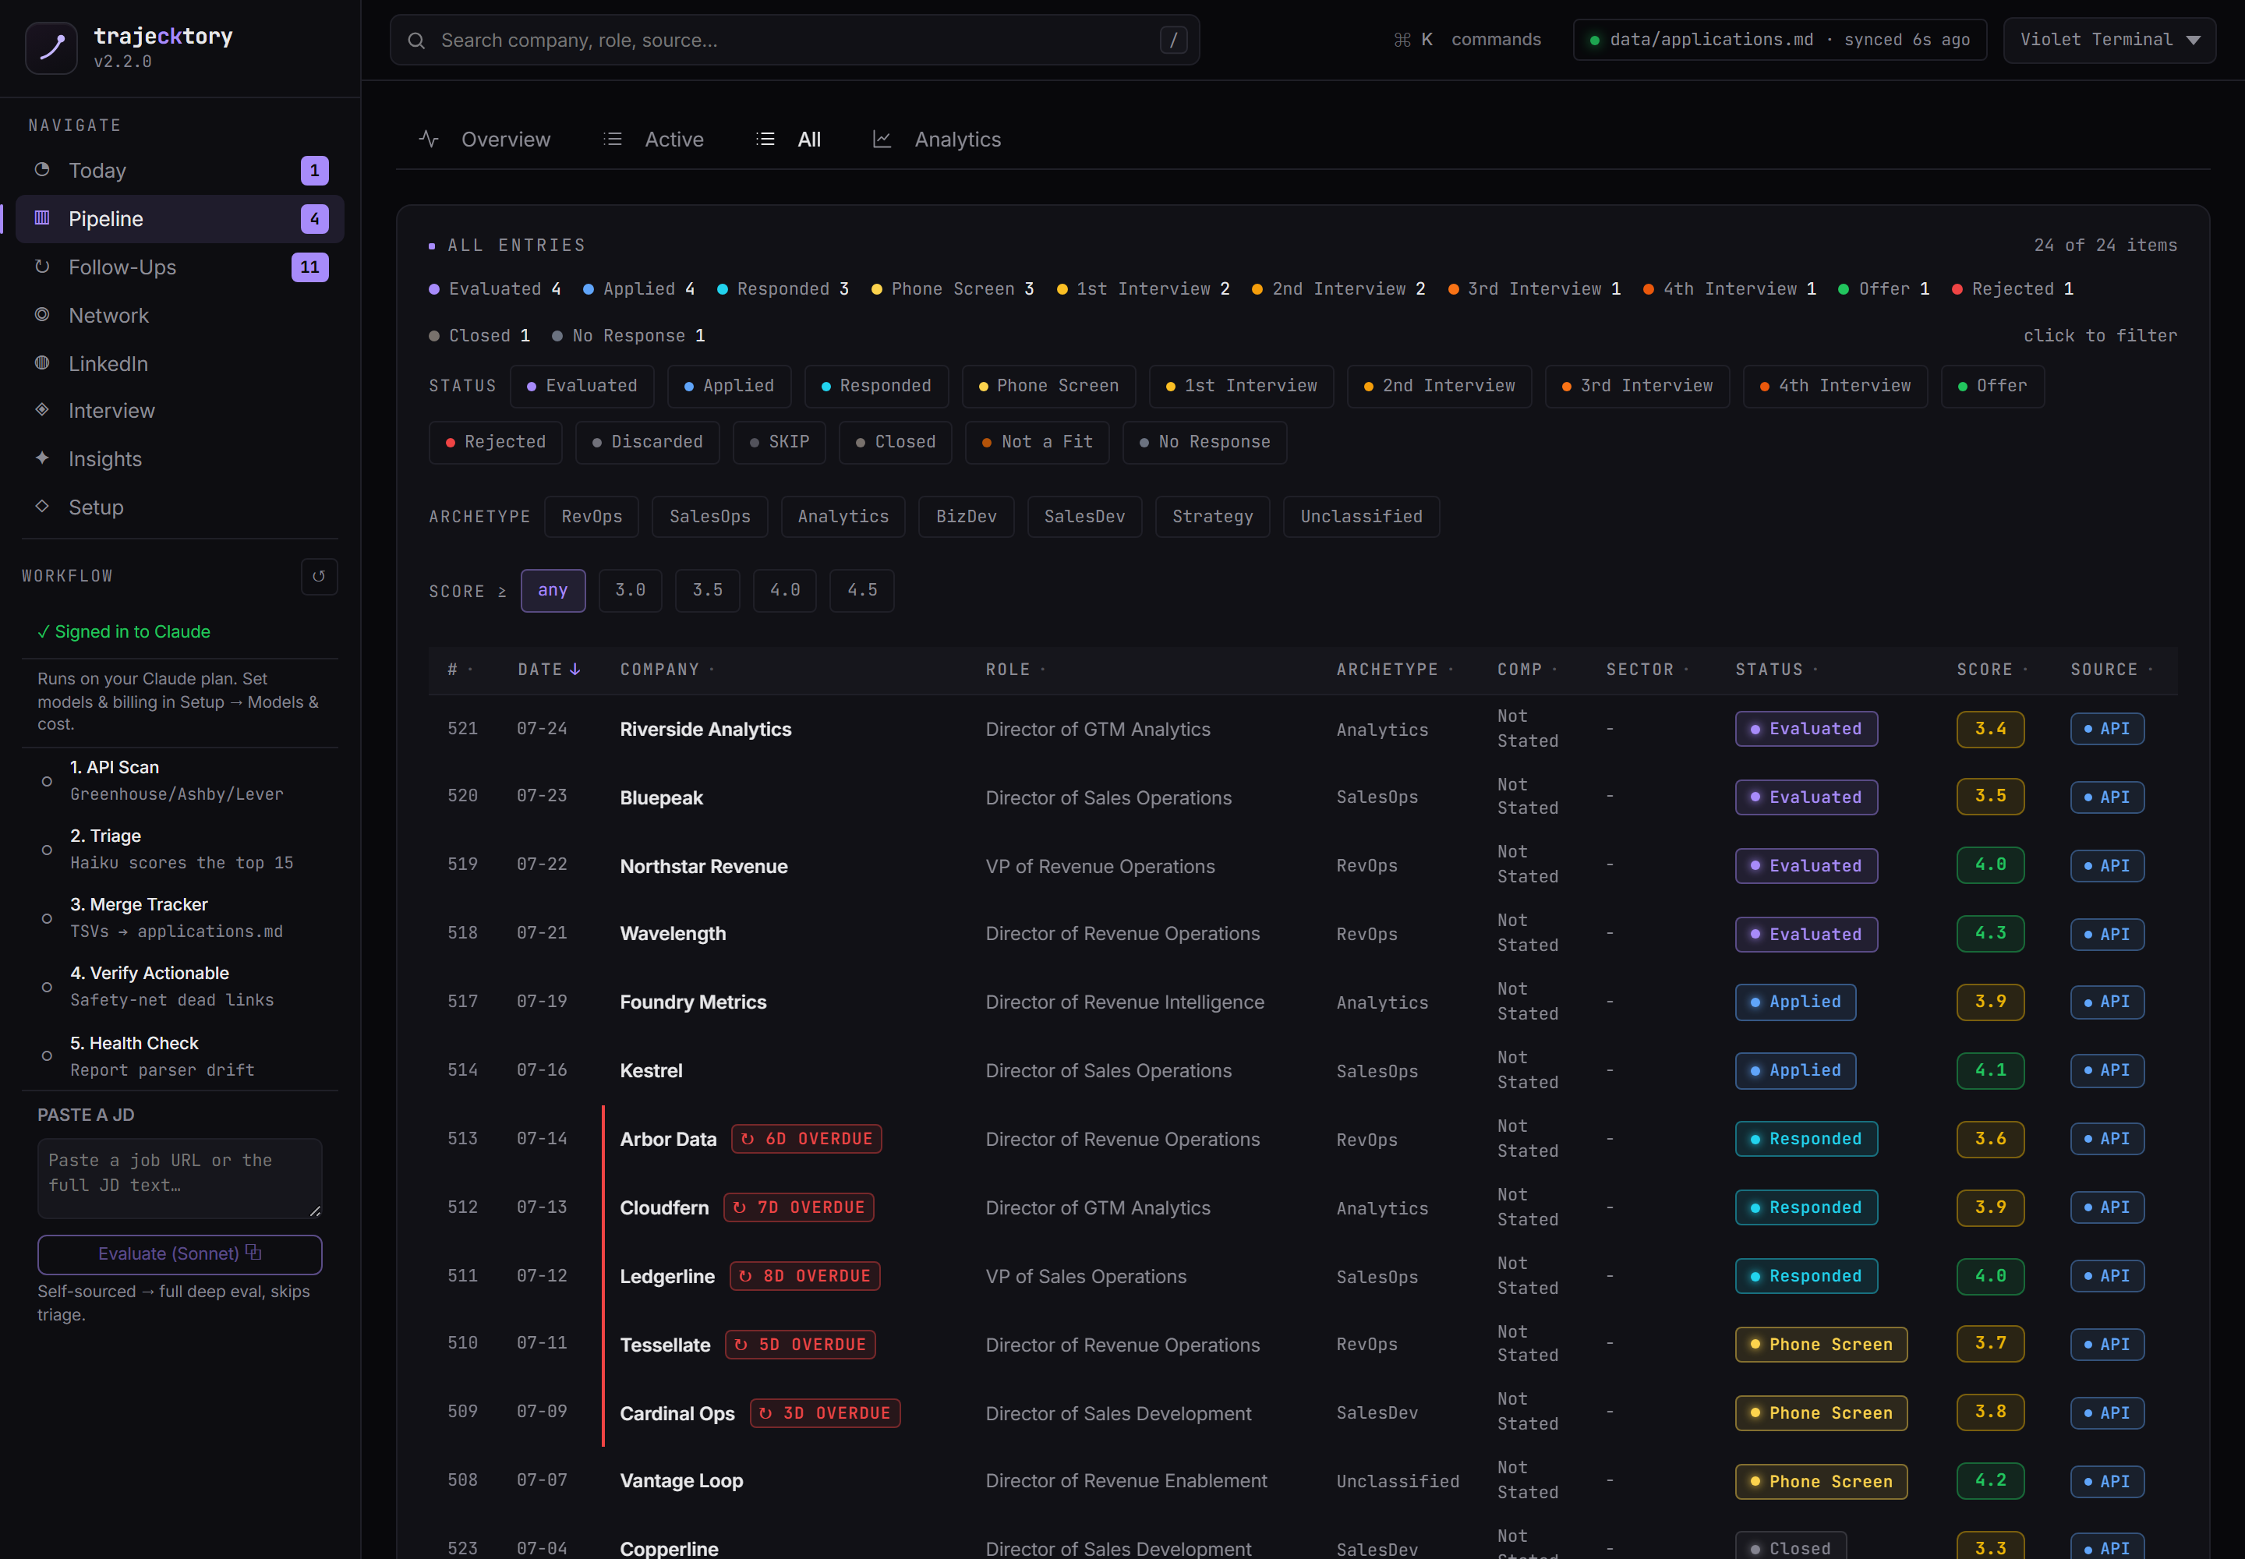Open the Interview diamond icon
This screenshot has width=2245, height=1559.
[42, 410]
